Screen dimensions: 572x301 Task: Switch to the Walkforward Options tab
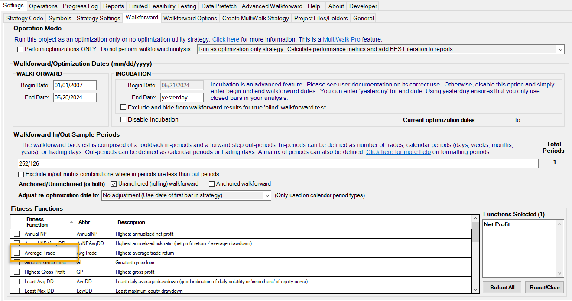pos(190,18)
